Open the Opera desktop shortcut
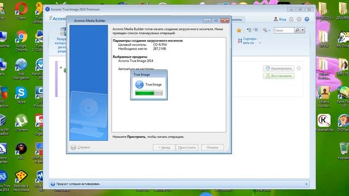 tap(21, 11)
